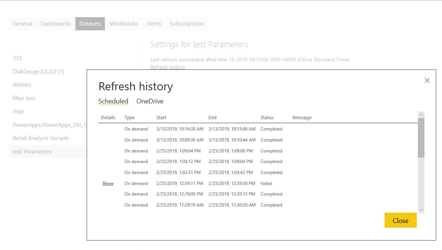Click the Settings for test Parameters heading

[199, 45]
